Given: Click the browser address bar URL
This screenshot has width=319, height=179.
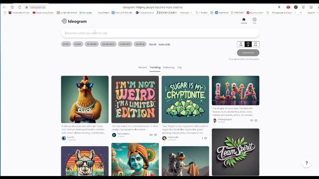Looking at the screenshot, I should tap(37, 7).
